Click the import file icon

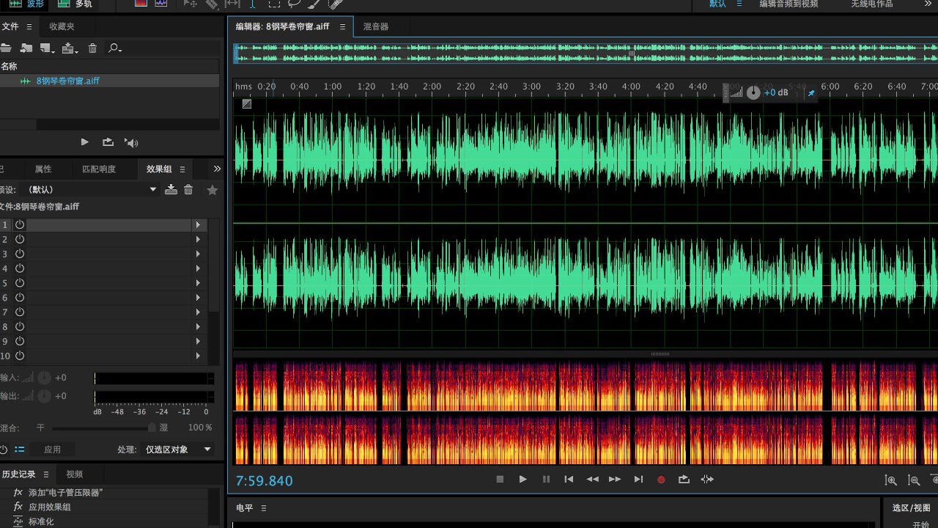click(x=26, y=48)
